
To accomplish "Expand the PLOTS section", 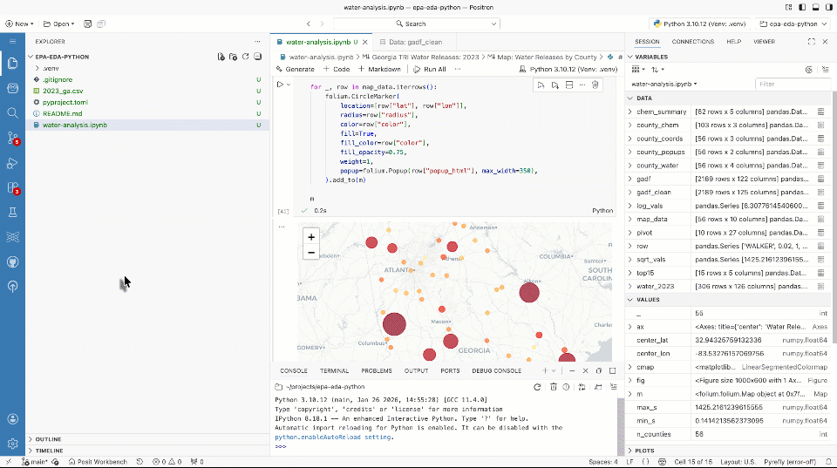I will click(x=645, y=451).
